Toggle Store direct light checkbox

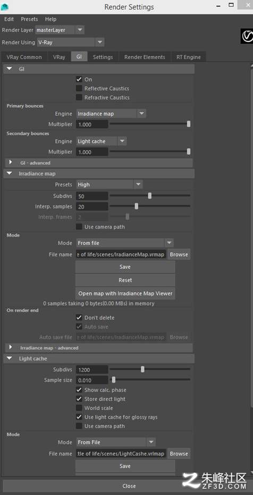click(x=79, y=399)
